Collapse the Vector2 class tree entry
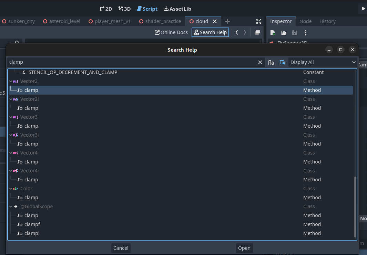 [x=10, y=81]
